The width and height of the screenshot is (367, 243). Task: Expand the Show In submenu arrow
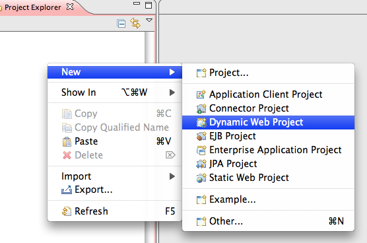(x=172, y=92)
